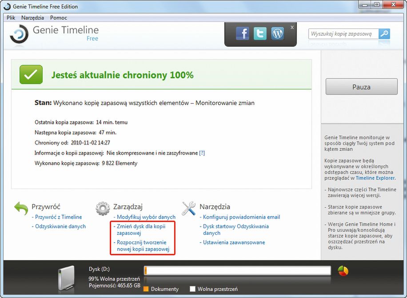
Task: Click the Pauza button
Action: pos(361,87)
